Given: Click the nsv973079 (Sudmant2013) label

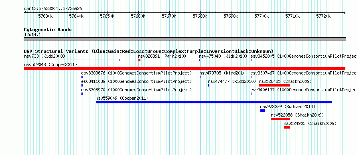Looking at the screenshot, I should [x=288, y=107].
